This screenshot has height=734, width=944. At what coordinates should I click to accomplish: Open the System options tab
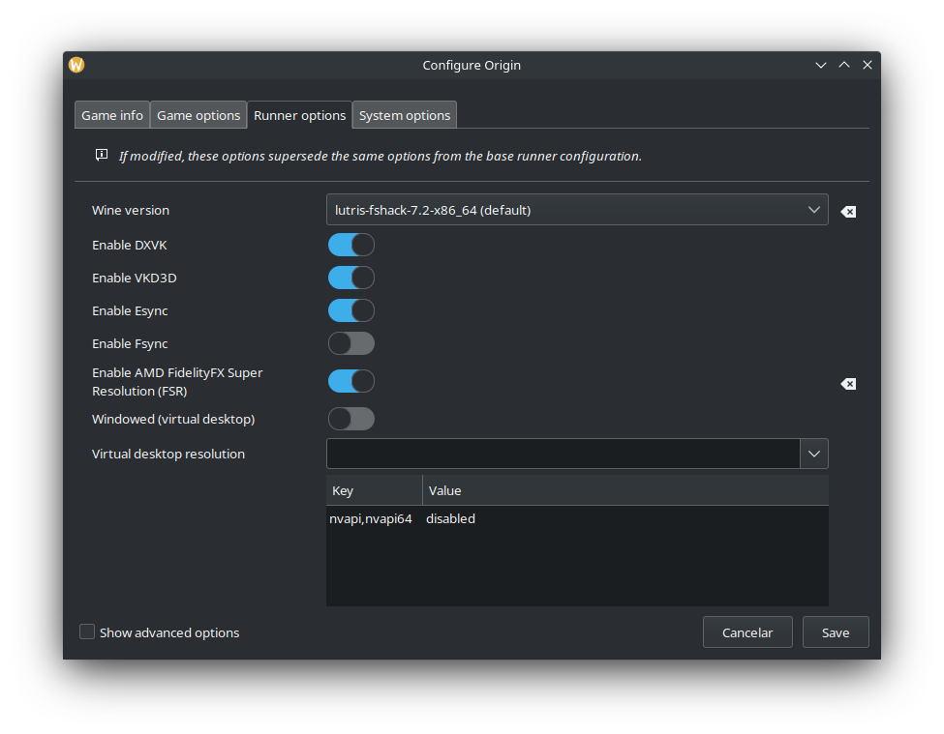tap(405, 115)
